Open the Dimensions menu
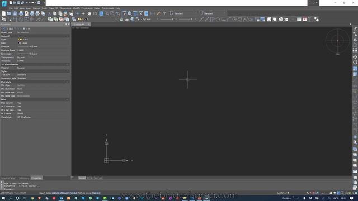 [65, 8]
